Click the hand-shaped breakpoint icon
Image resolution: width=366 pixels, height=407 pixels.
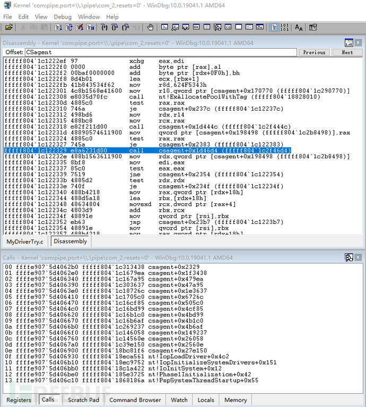tap(151, 27)
